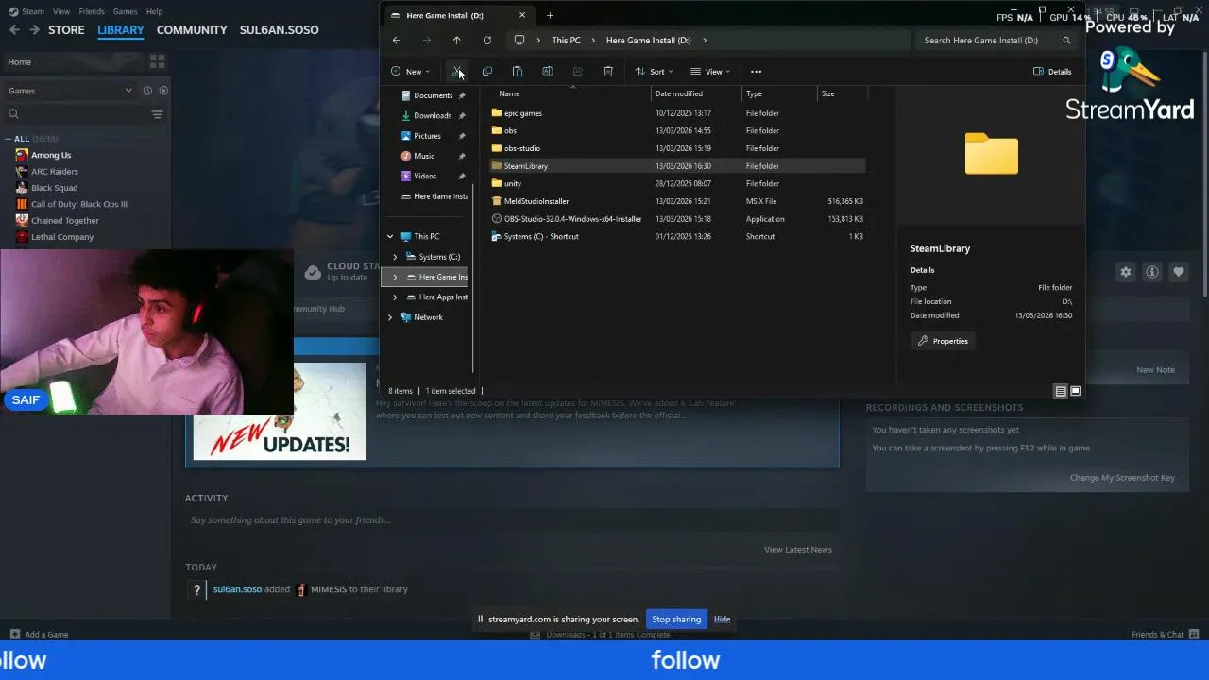
Task: Click Add a Game in Steam
Action: coord(39,635)
